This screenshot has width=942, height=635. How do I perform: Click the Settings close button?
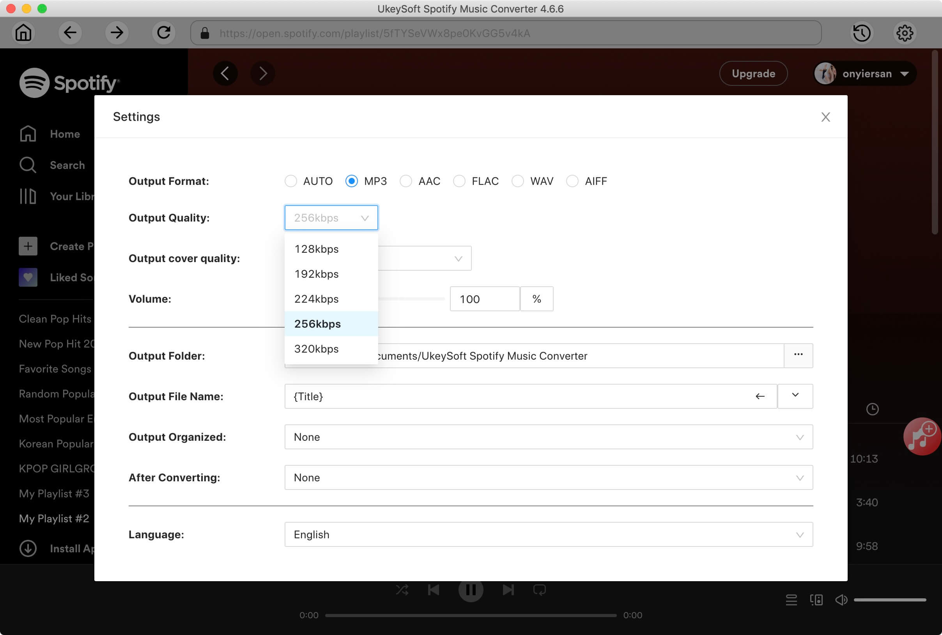tap(825, 116)
